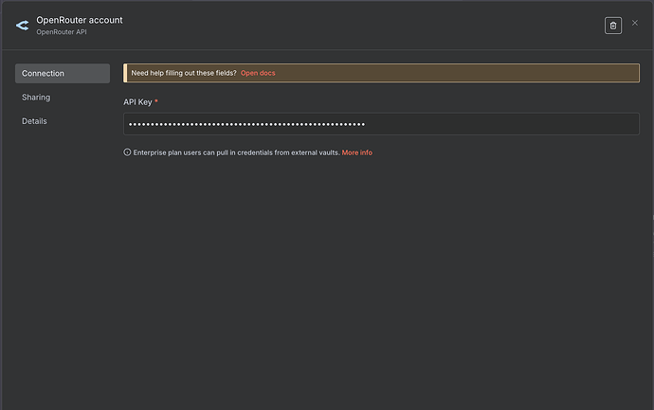The width and height of the screenshot is (654, 410).
Task: Click the info circle icon below API Key
Action: click(x=127, y=152)
